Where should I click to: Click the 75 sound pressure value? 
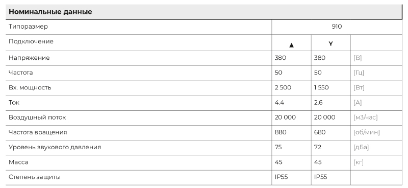278,147
